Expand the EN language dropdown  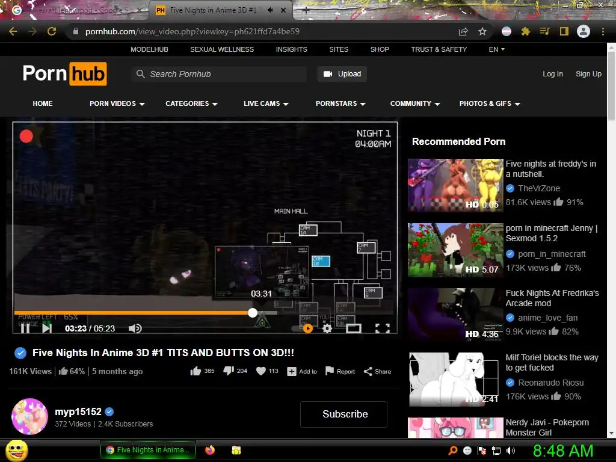tap(496, 49)
